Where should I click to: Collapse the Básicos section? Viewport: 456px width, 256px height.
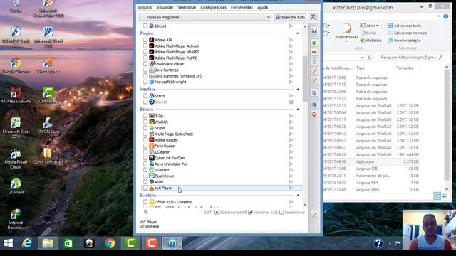(298, 110)
